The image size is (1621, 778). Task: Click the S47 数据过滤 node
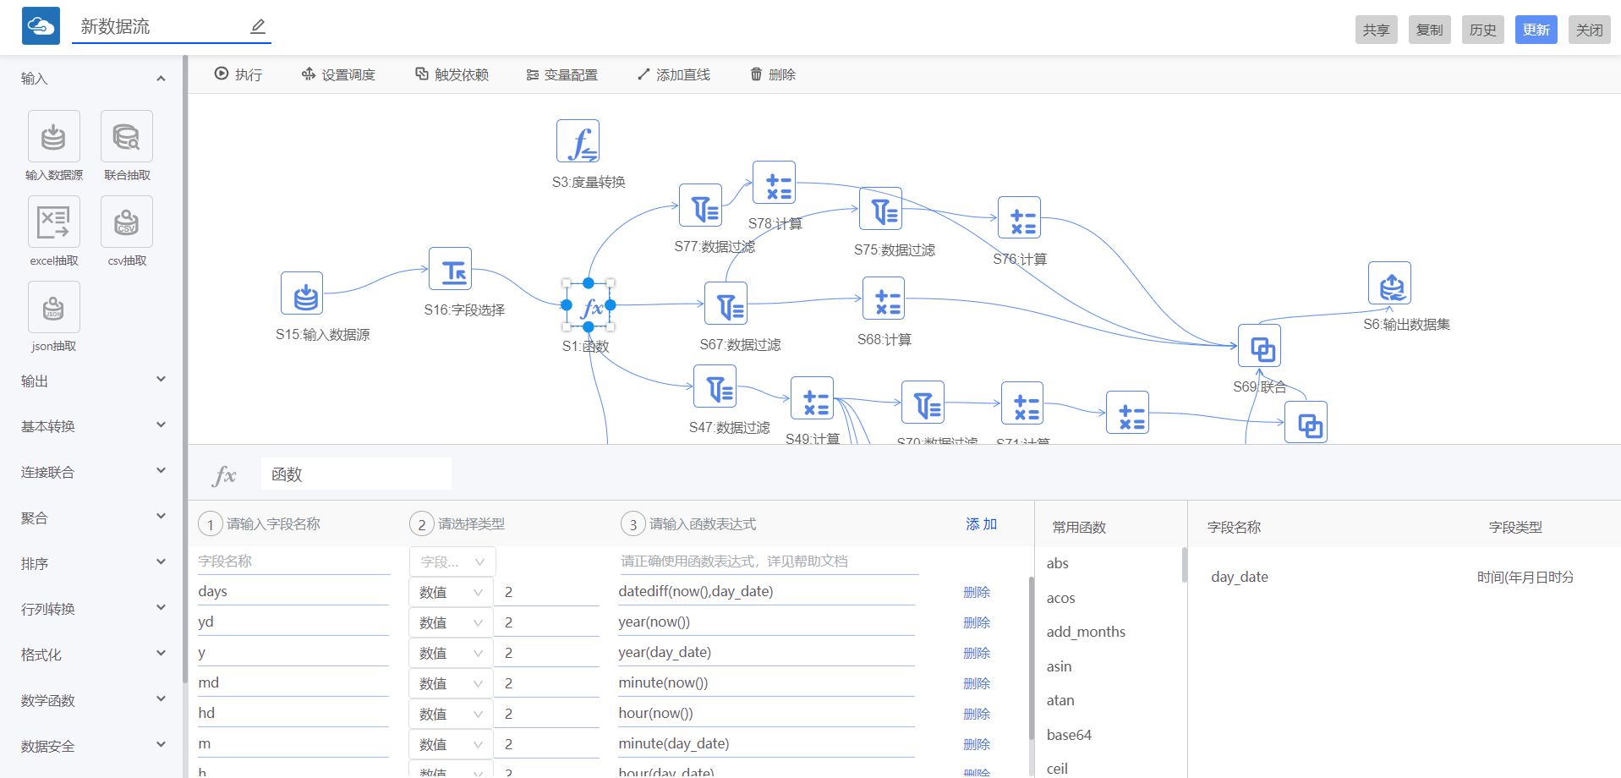(x=715, y=386)
